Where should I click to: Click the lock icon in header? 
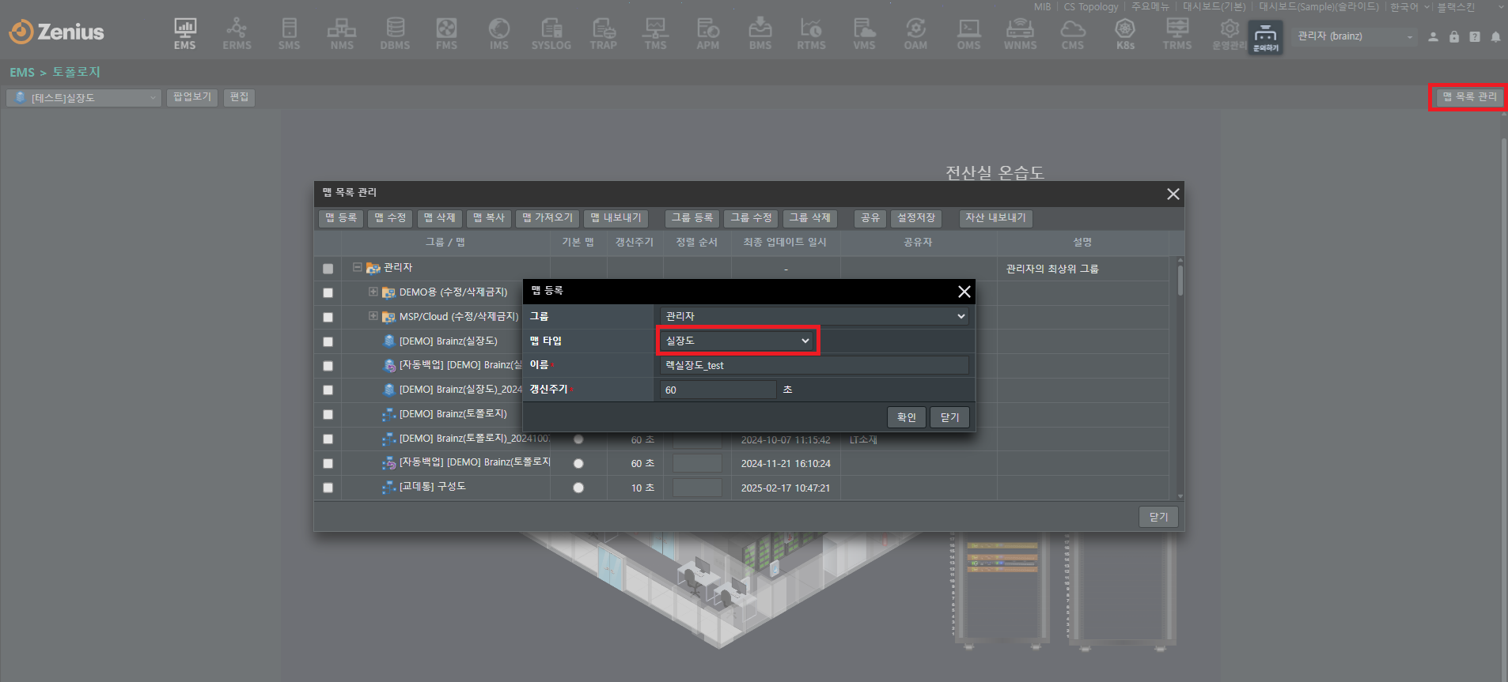pos(1454,36)
